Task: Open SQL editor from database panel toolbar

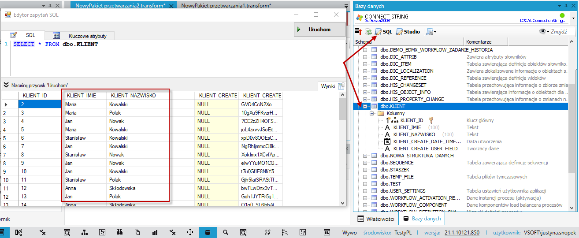Action: 383,32
